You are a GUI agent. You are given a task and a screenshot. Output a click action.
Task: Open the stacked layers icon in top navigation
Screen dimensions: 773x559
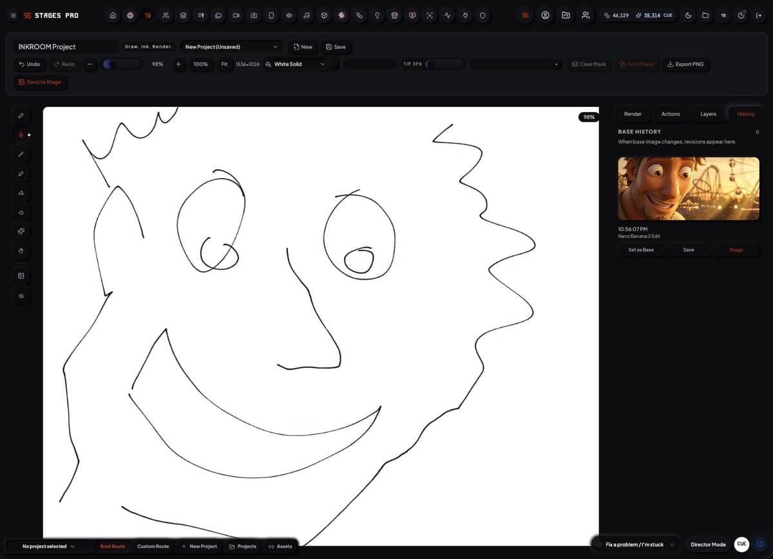tap(184, 15)
